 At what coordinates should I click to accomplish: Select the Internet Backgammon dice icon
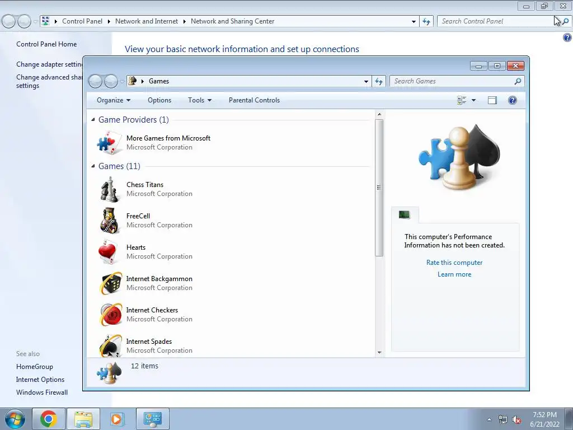click(x=110, y=283)
